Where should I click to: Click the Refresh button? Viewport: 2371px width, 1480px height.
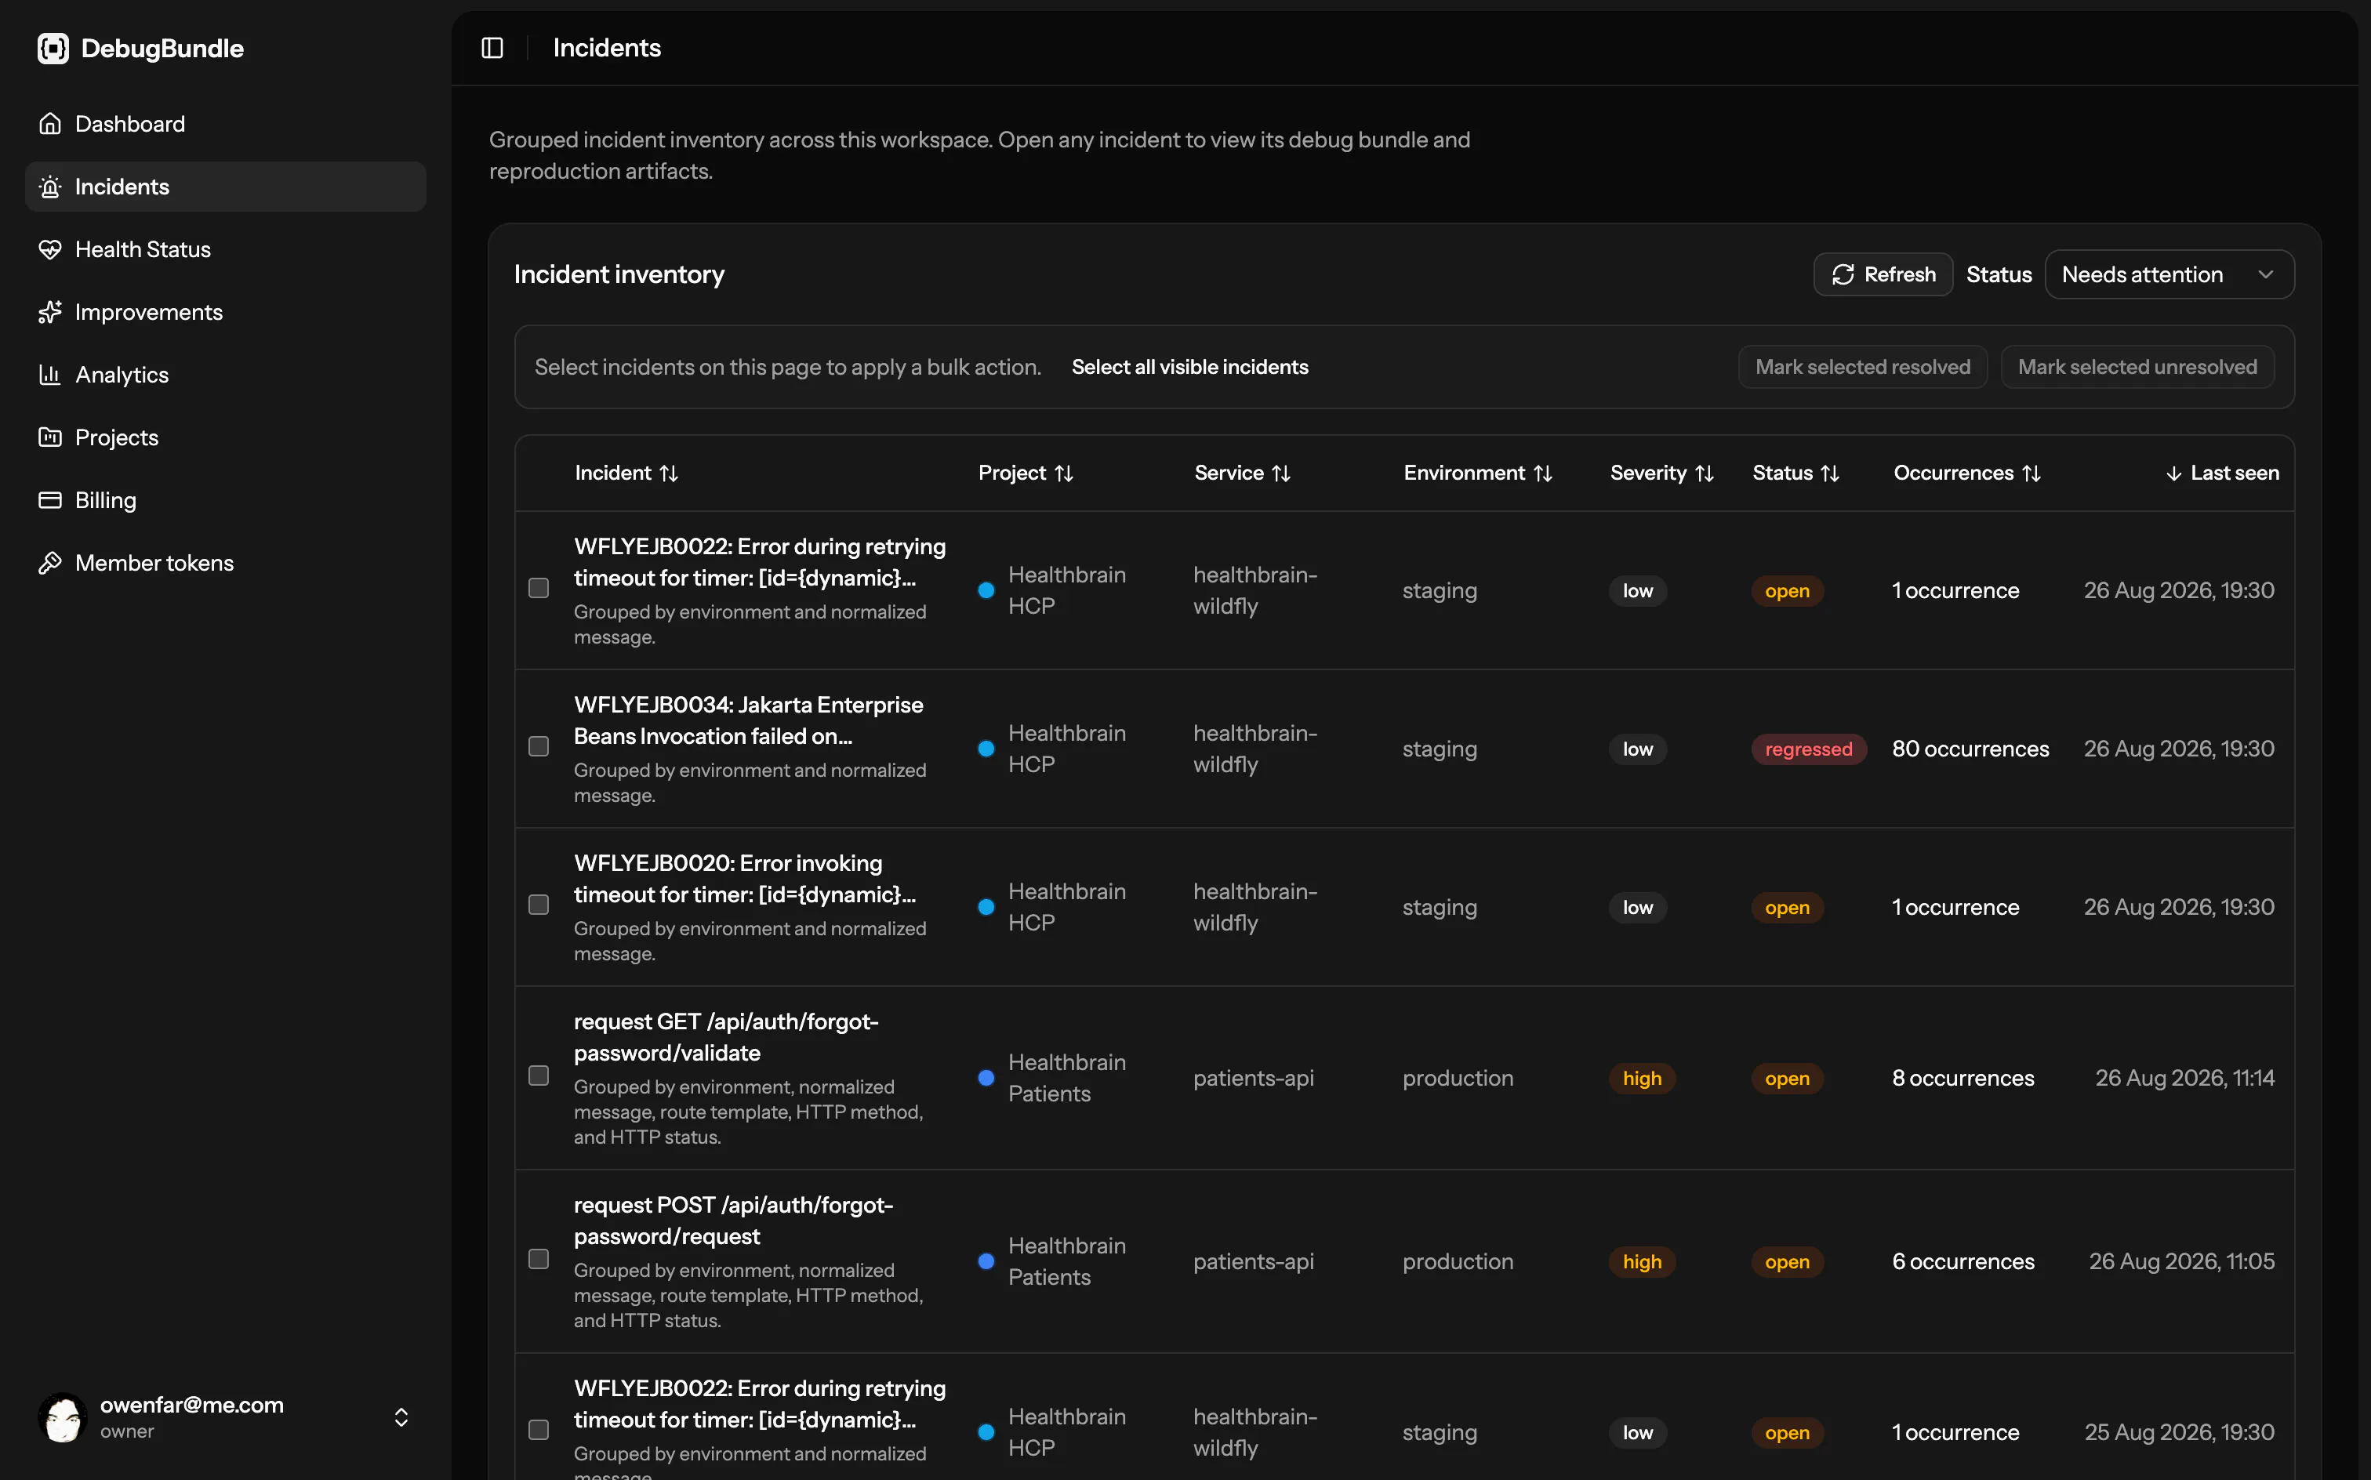(x=1883, y=275)
